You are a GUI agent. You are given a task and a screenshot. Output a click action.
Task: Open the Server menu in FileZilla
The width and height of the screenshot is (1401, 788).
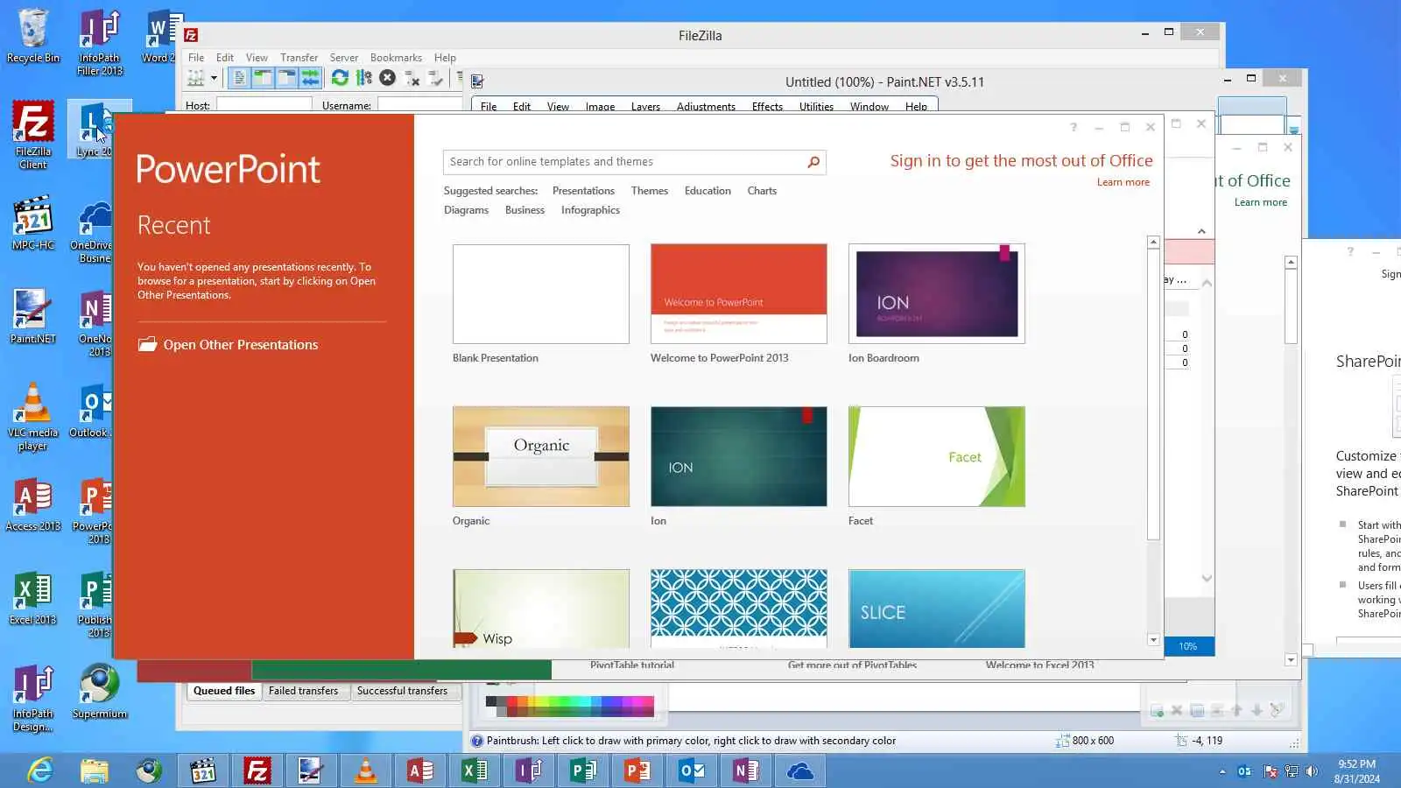tap(343, 58)
